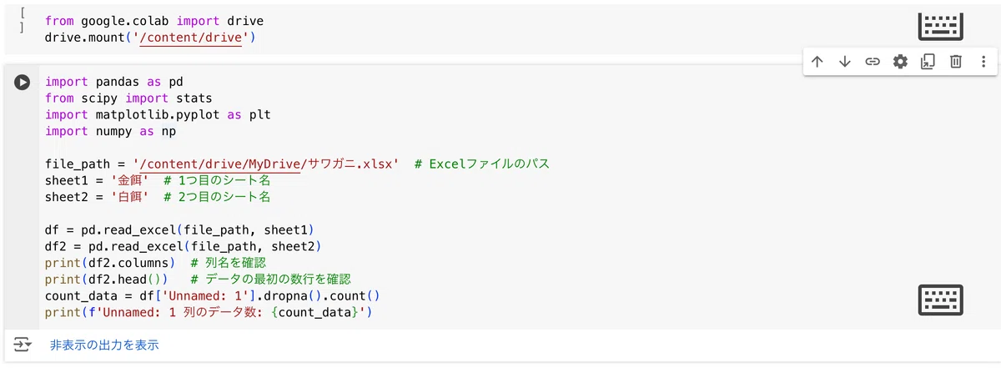Image resolution: width=1001 pixels, height=368 pixels.
Task: Show hidden output via 非表示の出力を表示
Action: [104, 345]
